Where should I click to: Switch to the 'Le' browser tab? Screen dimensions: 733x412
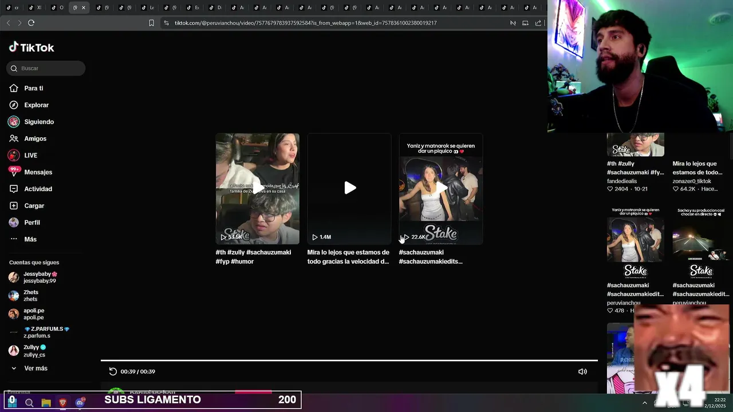pos(148,7)
